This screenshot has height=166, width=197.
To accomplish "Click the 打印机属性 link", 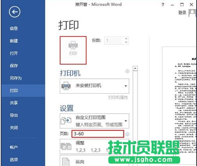I will point(118,97).
